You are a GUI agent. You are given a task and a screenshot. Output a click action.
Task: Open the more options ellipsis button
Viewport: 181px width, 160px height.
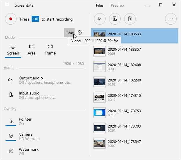(171, 19)
